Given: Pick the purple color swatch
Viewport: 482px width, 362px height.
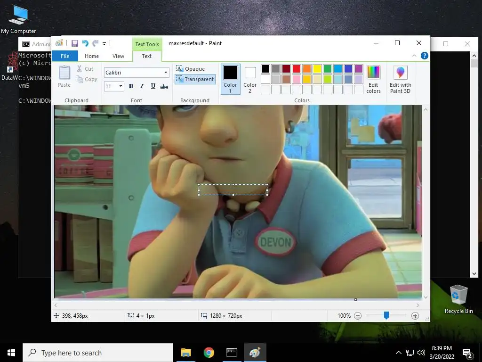Looking at the screenshot, I should click(358, 69).
